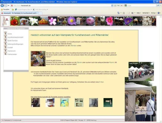Open the recent pages dropdown beside Forward
Viewport: 162px width, 123px height.
[x=9, y=6]
